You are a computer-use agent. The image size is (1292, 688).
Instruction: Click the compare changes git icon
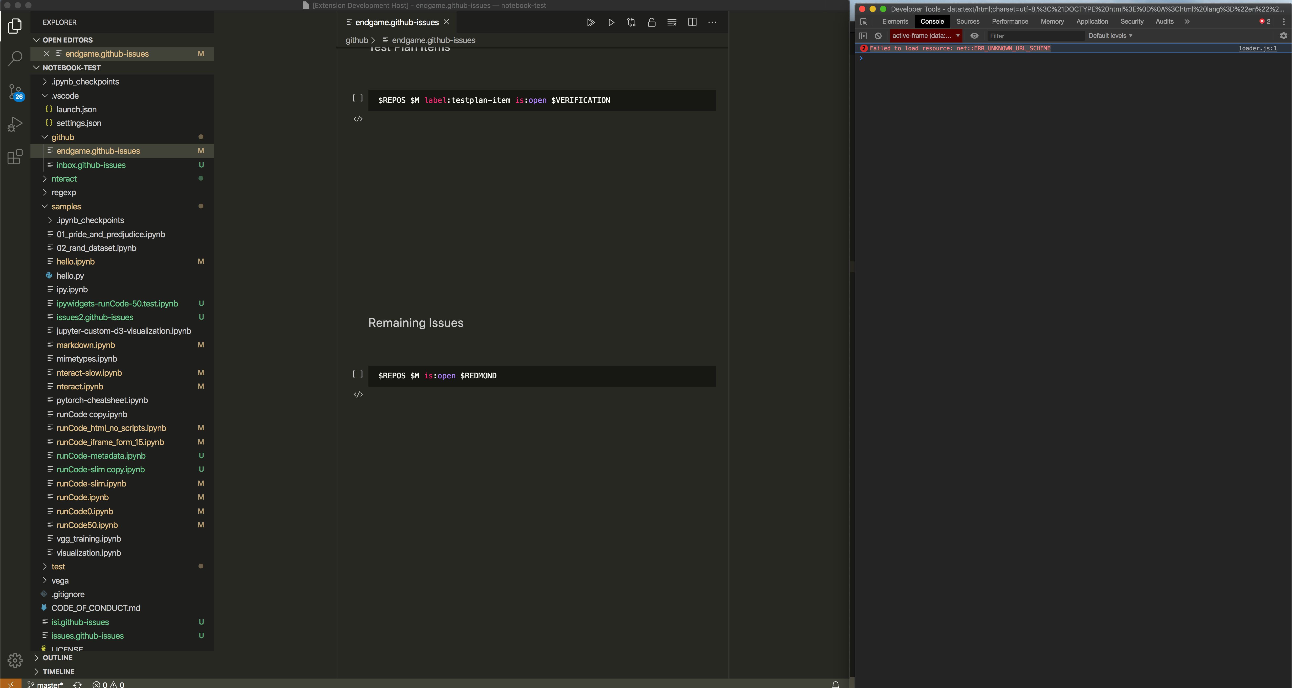(x=632, y=23)
